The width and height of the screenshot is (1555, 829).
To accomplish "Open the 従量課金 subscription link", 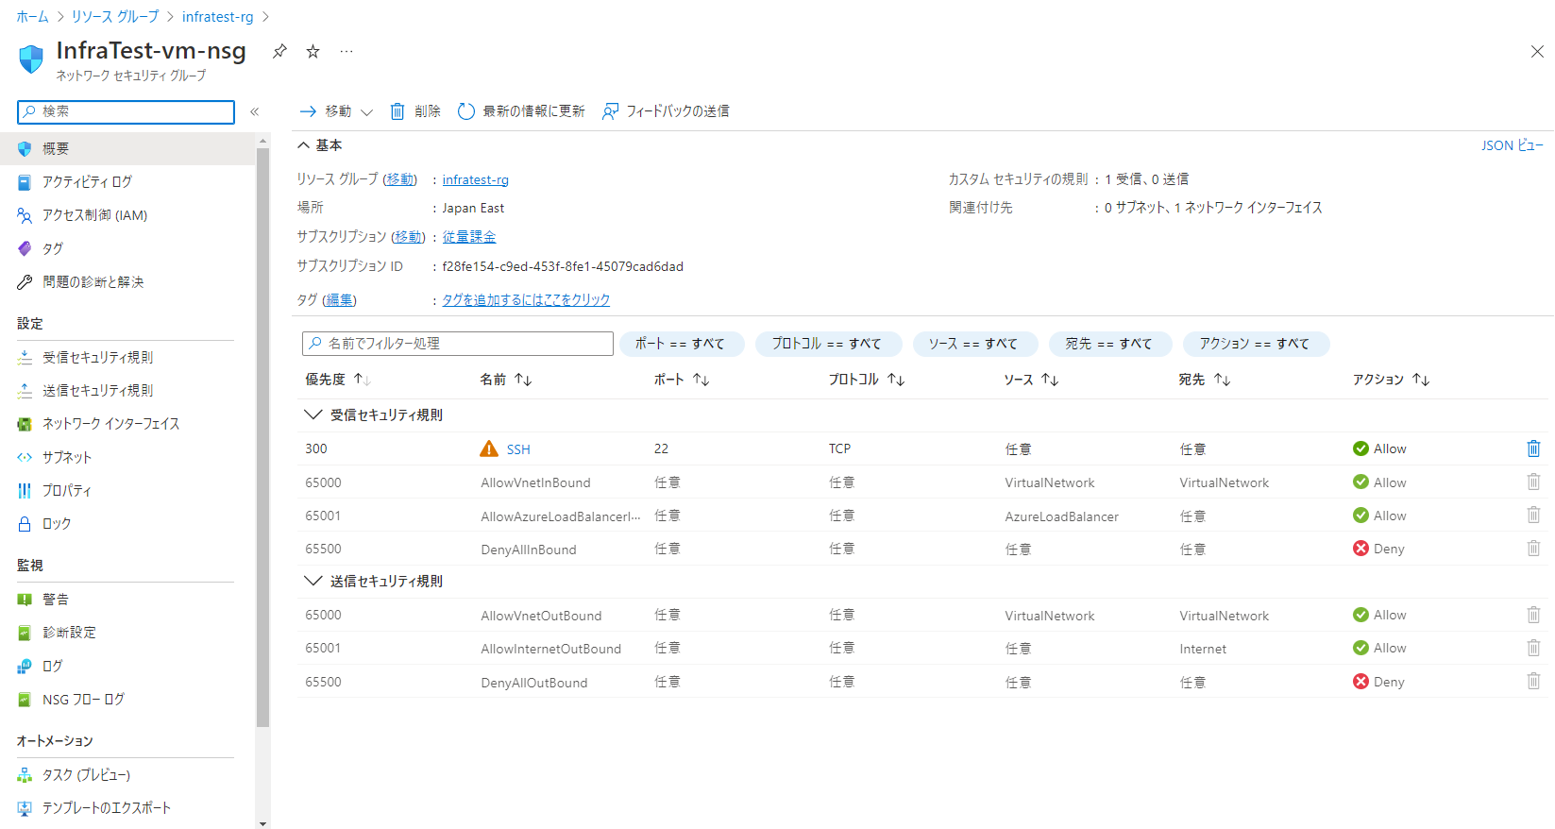I will pos(468,237).
